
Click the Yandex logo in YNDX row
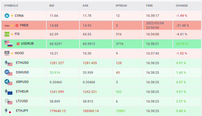7,25
